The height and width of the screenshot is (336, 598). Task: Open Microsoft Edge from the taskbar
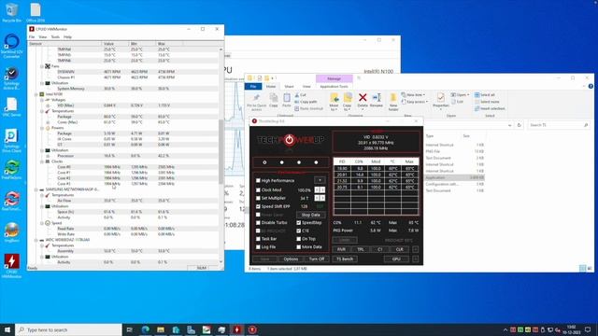pyautogui.click(x=146, y=329)
